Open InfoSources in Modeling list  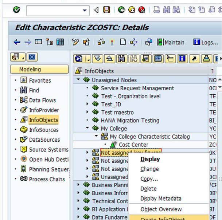44,130
